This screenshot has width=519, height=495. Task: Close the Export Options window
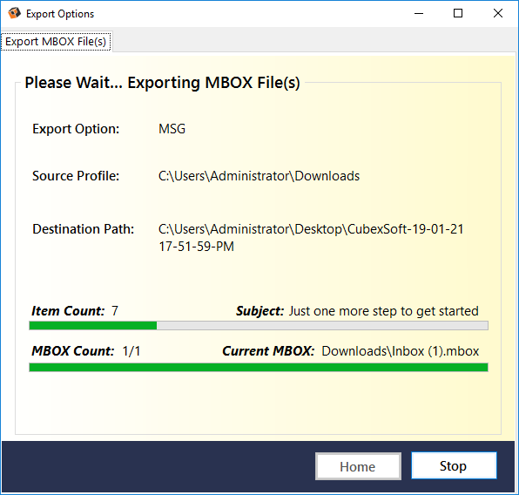pos(498,14)
